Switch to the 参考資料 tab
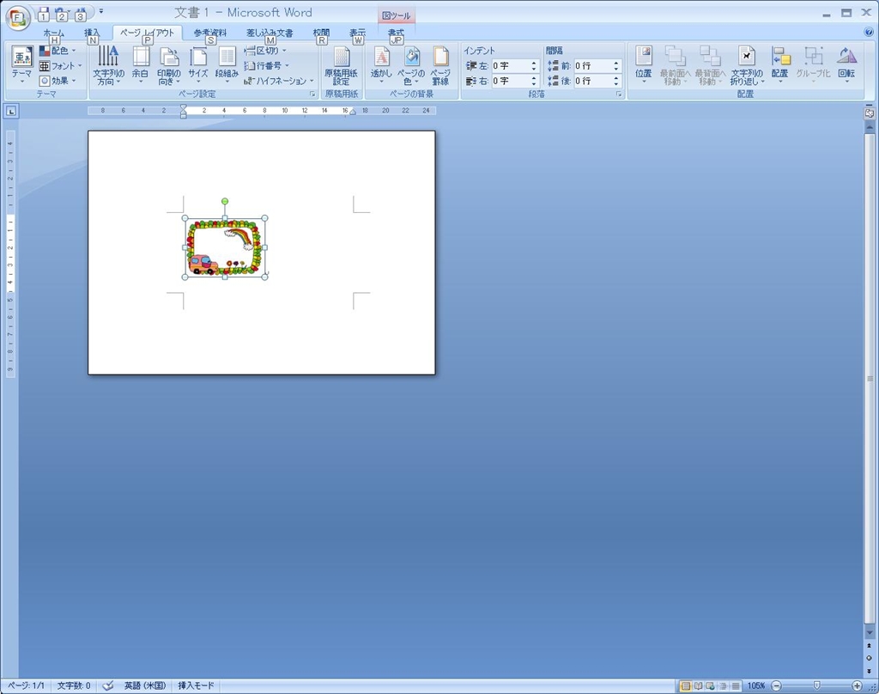Screen dimensions: 879x694 (210, 33)
